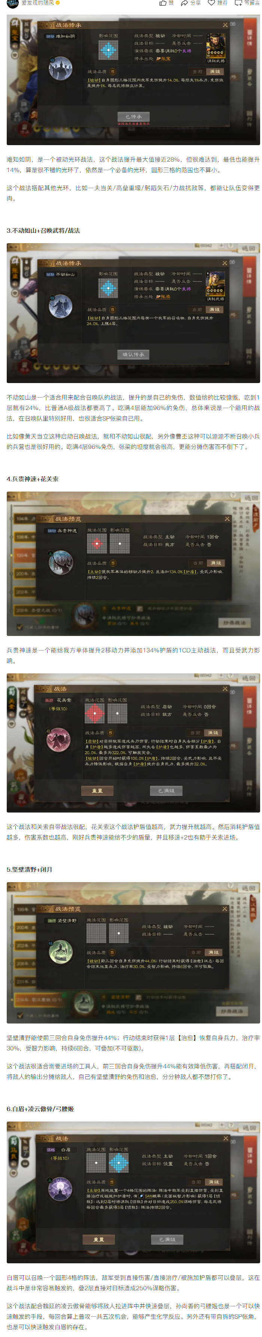Select the 当前 tab in 坚壁清野 preview
The image size is (262, 1337).
tap(196, 952)
